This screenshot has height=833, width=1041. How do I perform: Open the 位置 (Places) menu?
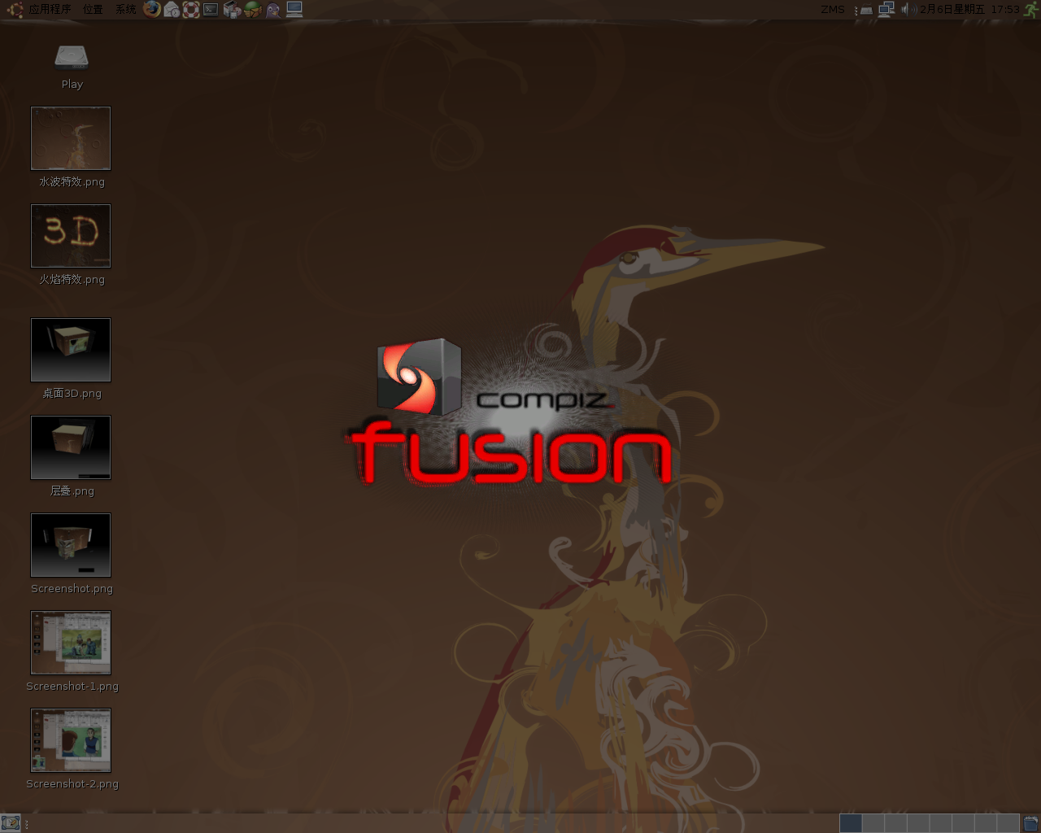coord(93,10)
